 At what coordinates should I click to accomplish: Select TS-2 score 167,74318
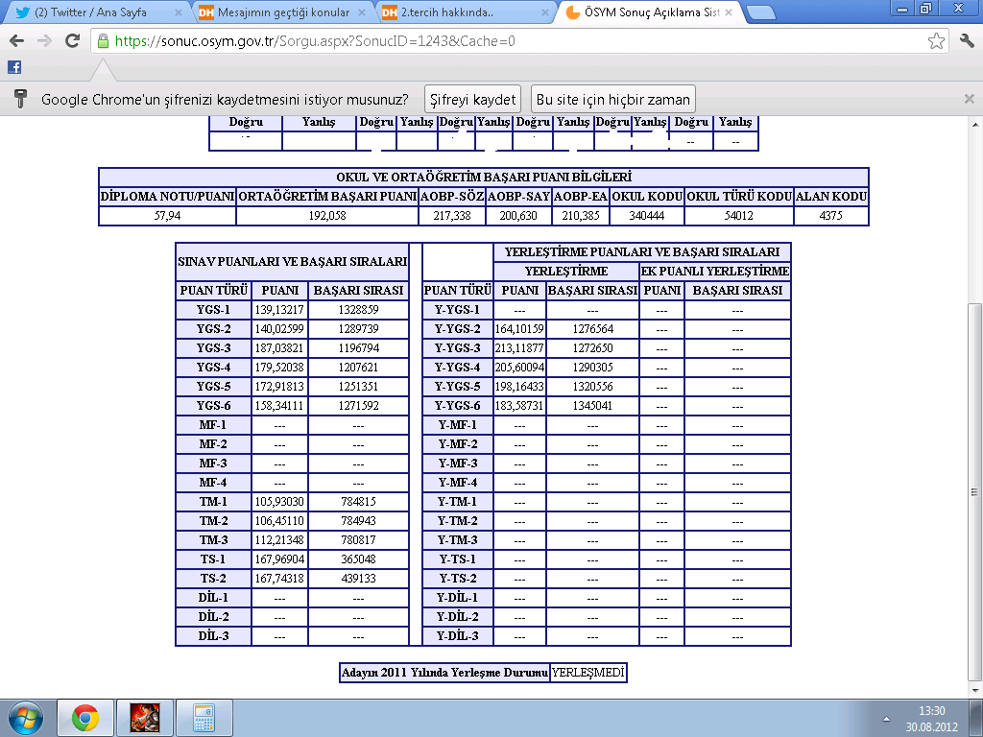pyautogui.click(x=279, y=579)
